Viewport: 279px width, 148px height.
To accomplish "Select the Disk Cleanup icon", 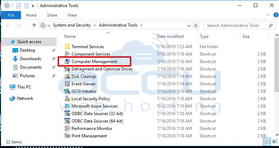I will 67,76.
